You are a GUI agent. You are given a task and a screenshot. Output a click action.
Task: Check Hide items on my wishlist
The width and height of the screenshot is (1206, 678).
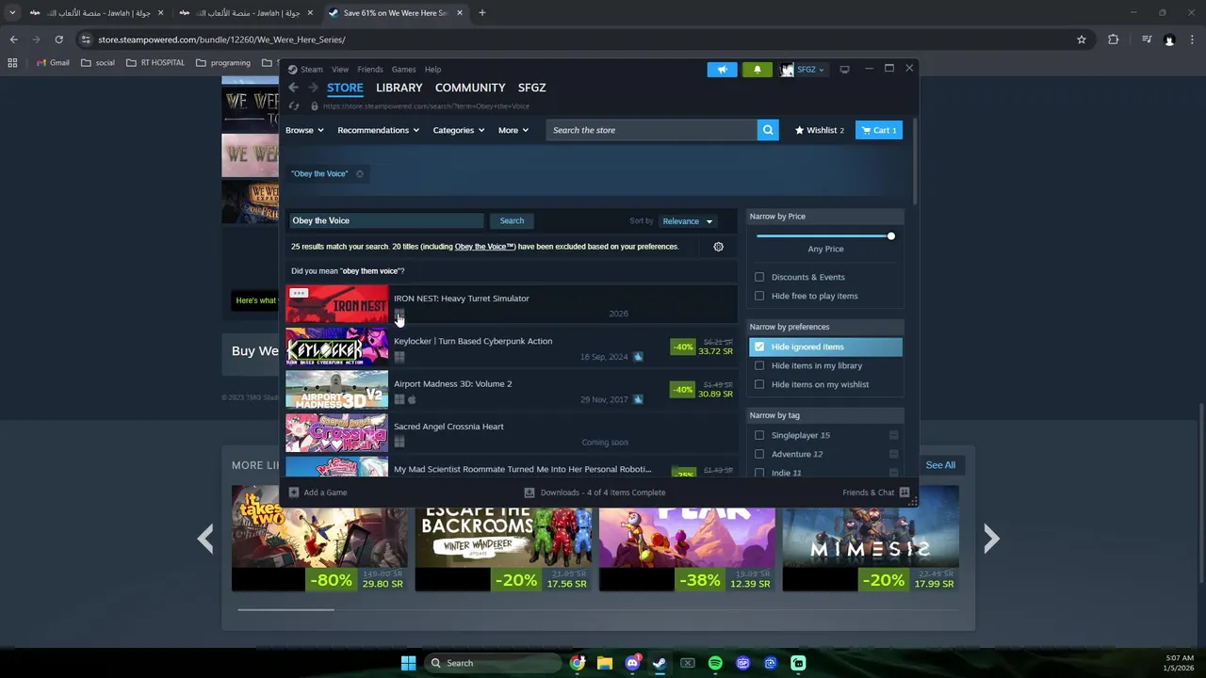(x=759, y=384)
